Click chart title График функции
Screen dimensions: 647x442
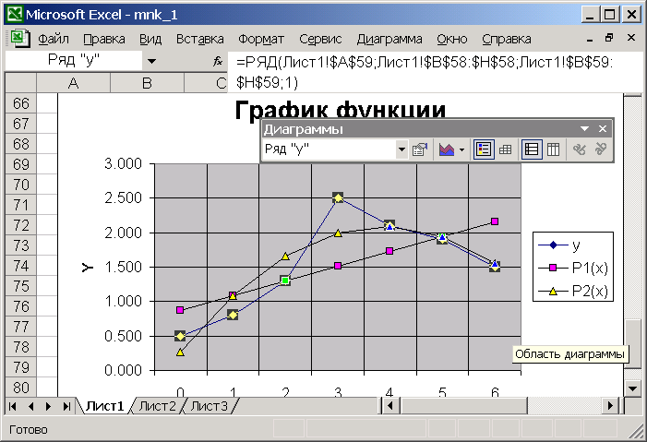coord(341,110)
